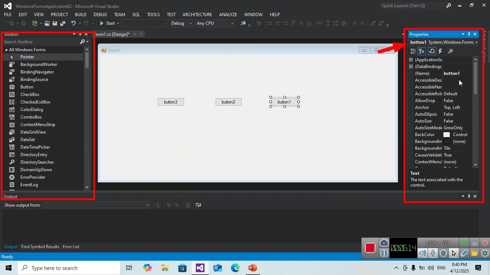490x275 pixels.
Task: Open the TOOLS menu
Action: click(153, 15)
